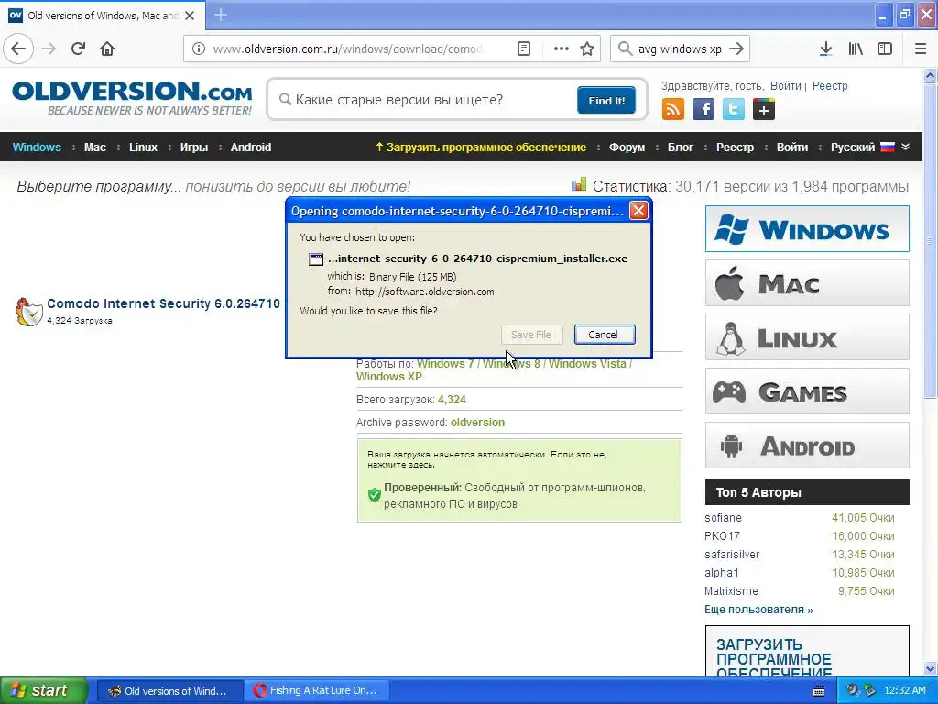Open page actions three-dot menu
The image size is (938, 704).
coord(562,49)
